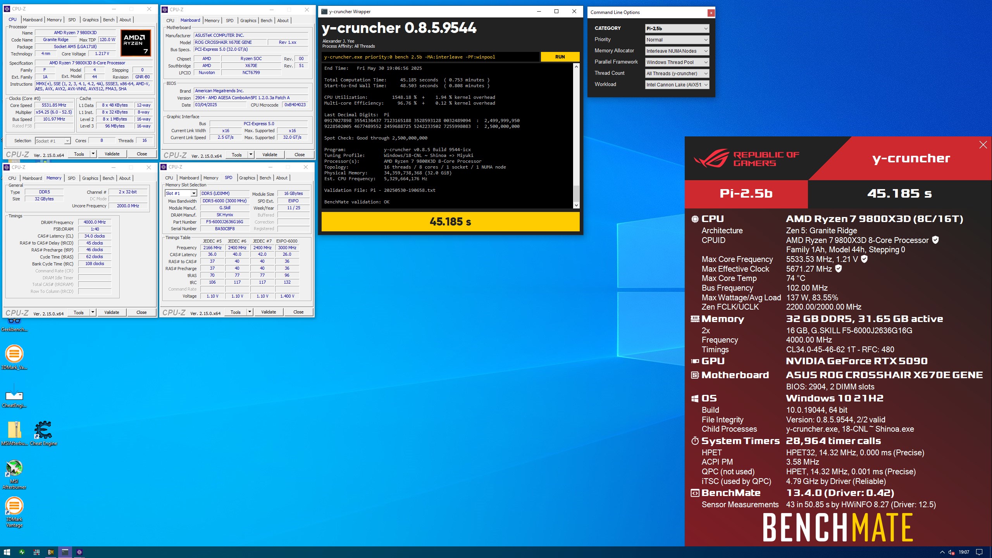Open the Priority dropdown set to Normal

pyautogui.click(x=677, y=40)
